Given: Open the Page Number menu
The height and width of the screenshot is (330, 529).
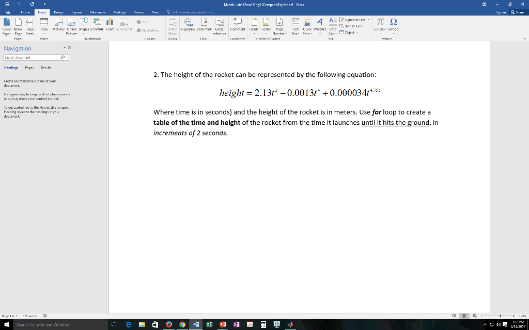Looking at the screenshot, I should pyautogui.click(x=279, y=26).
